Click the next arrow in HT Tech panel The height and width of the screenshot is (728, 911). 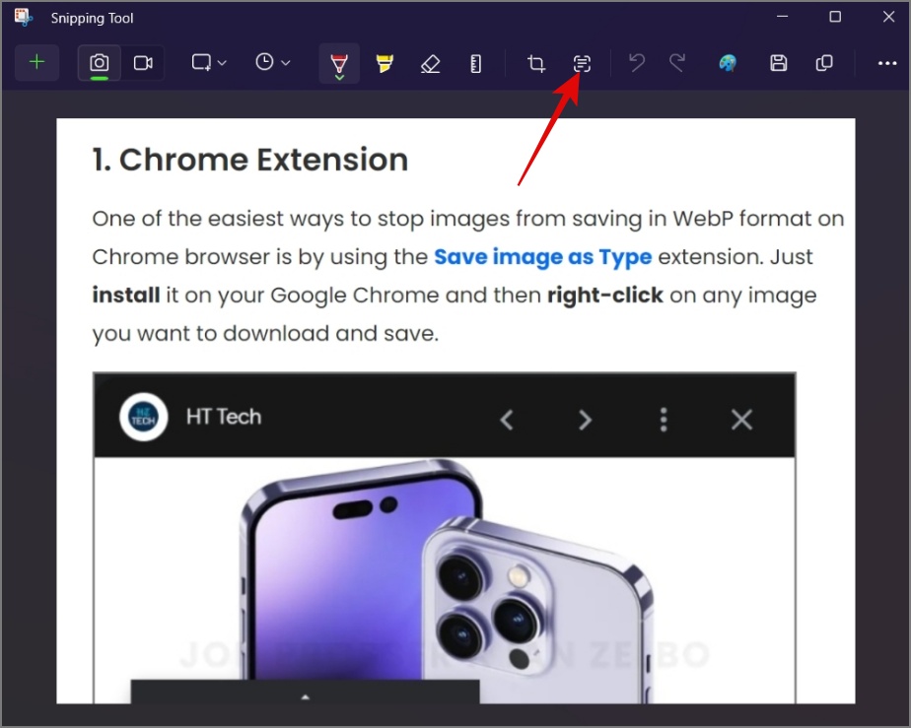coord(585,419)
